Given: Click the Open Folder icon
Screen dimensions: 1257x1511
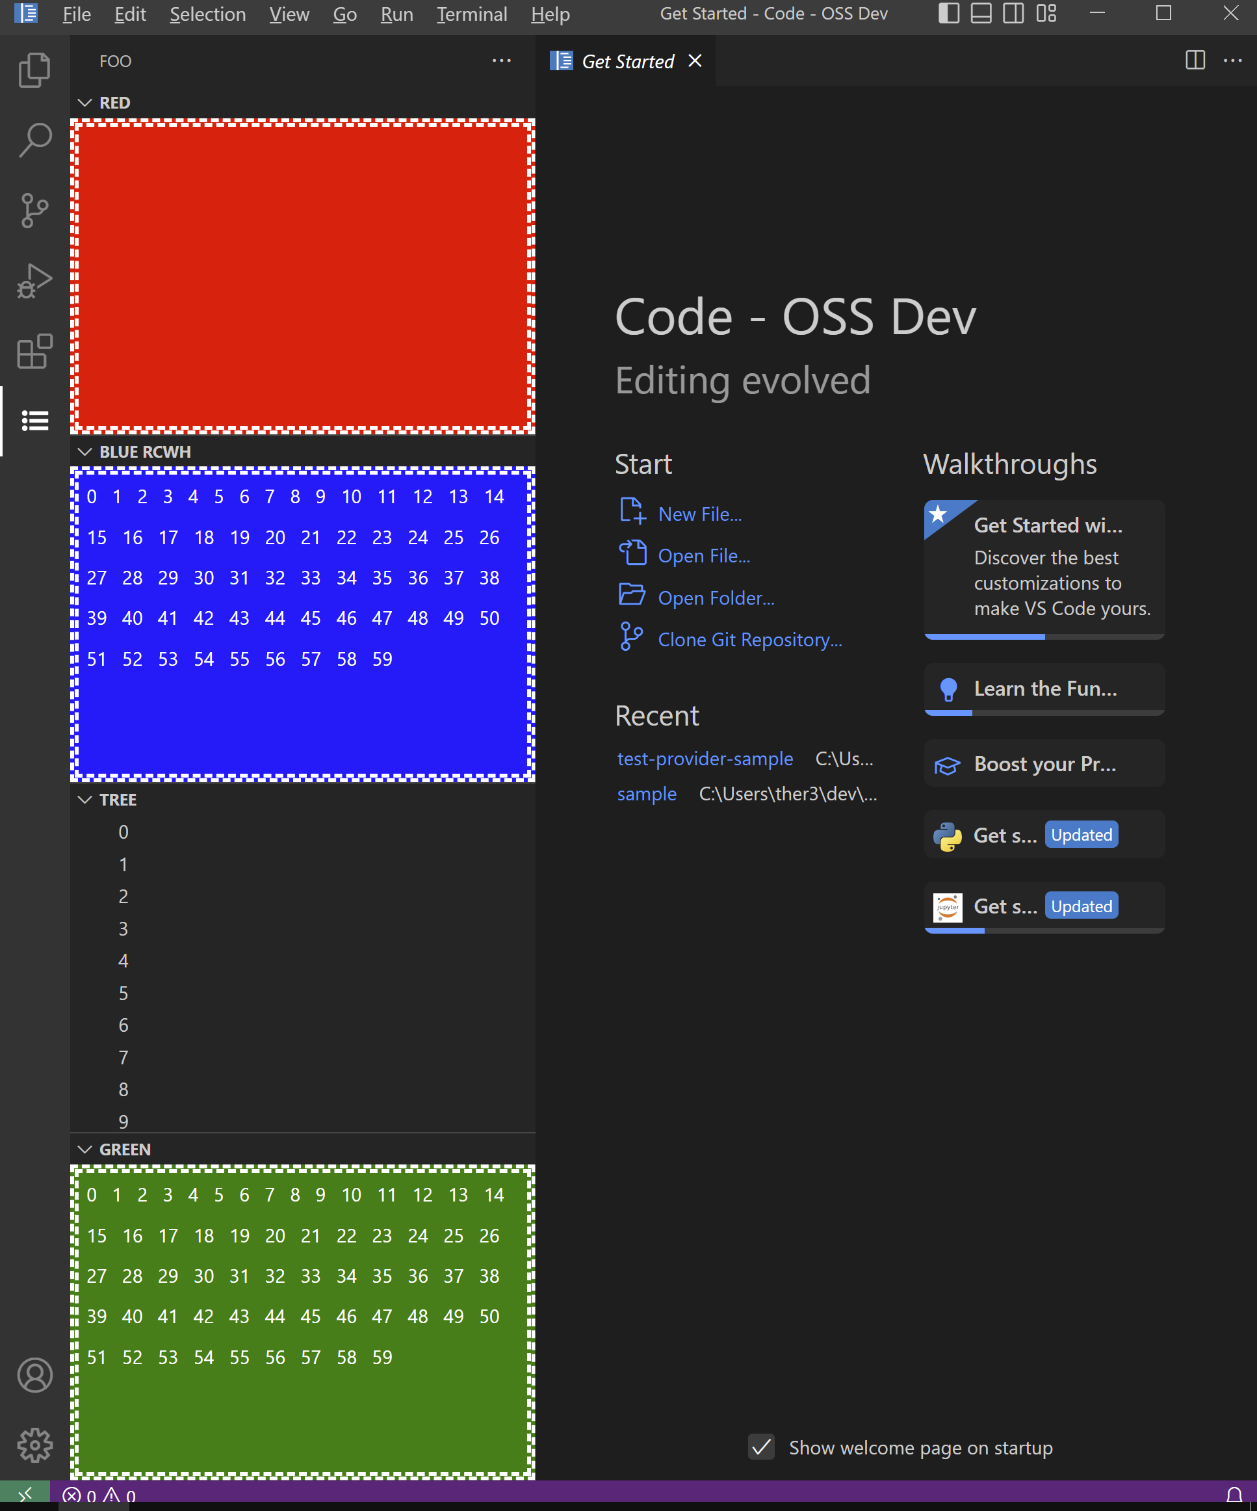Looking at the screenshot, I should (632, 594).
